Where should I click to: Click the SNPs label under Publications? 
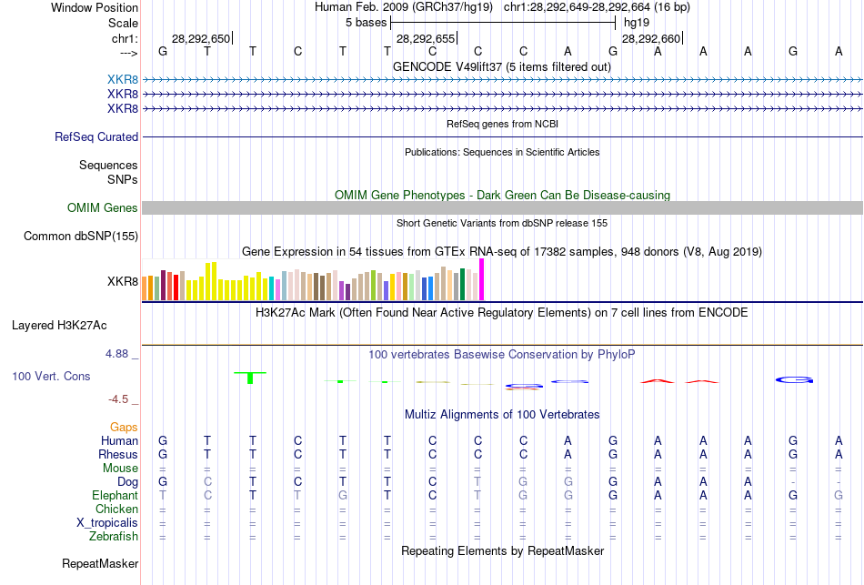(x=123, y=180)
